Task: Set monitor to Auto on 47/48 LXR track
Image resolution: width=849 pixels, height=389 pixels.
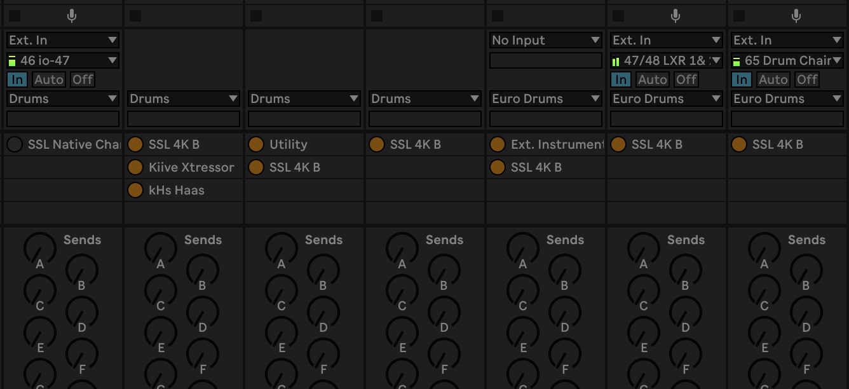Action: click(x=653, y=79)
